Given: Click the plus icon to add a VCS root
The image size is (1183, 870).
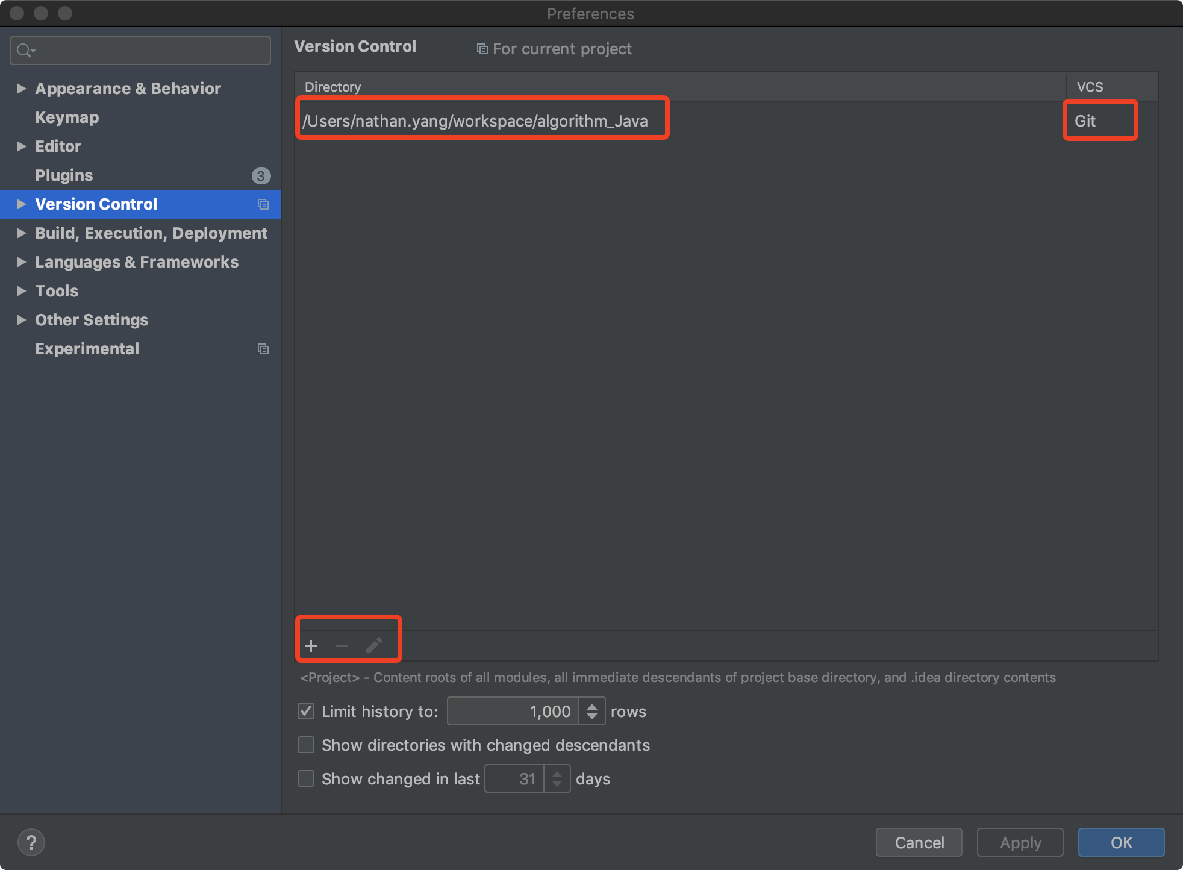Looking at the screenshot, I should click(x=311, y=646).
